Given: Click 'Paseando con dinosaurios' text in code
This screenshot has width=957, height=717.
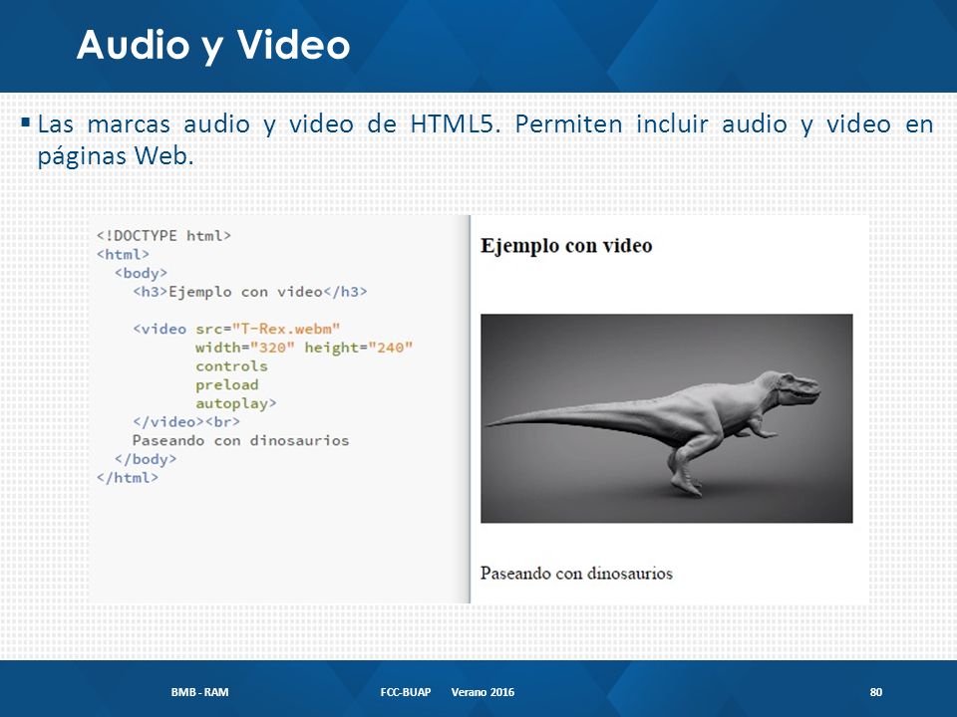Looking at the screenshot, I should point(241,440).
